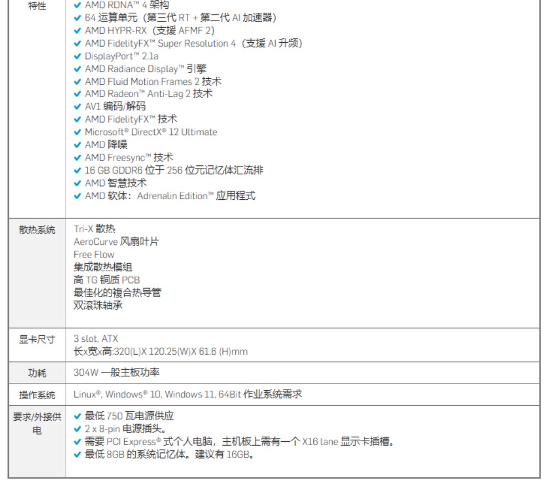Click the 304W 一般主板功率 value

click(x=116, y=372)
